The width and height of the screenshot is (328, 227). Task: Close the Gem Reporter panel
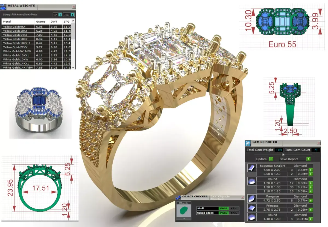(318, 143)
